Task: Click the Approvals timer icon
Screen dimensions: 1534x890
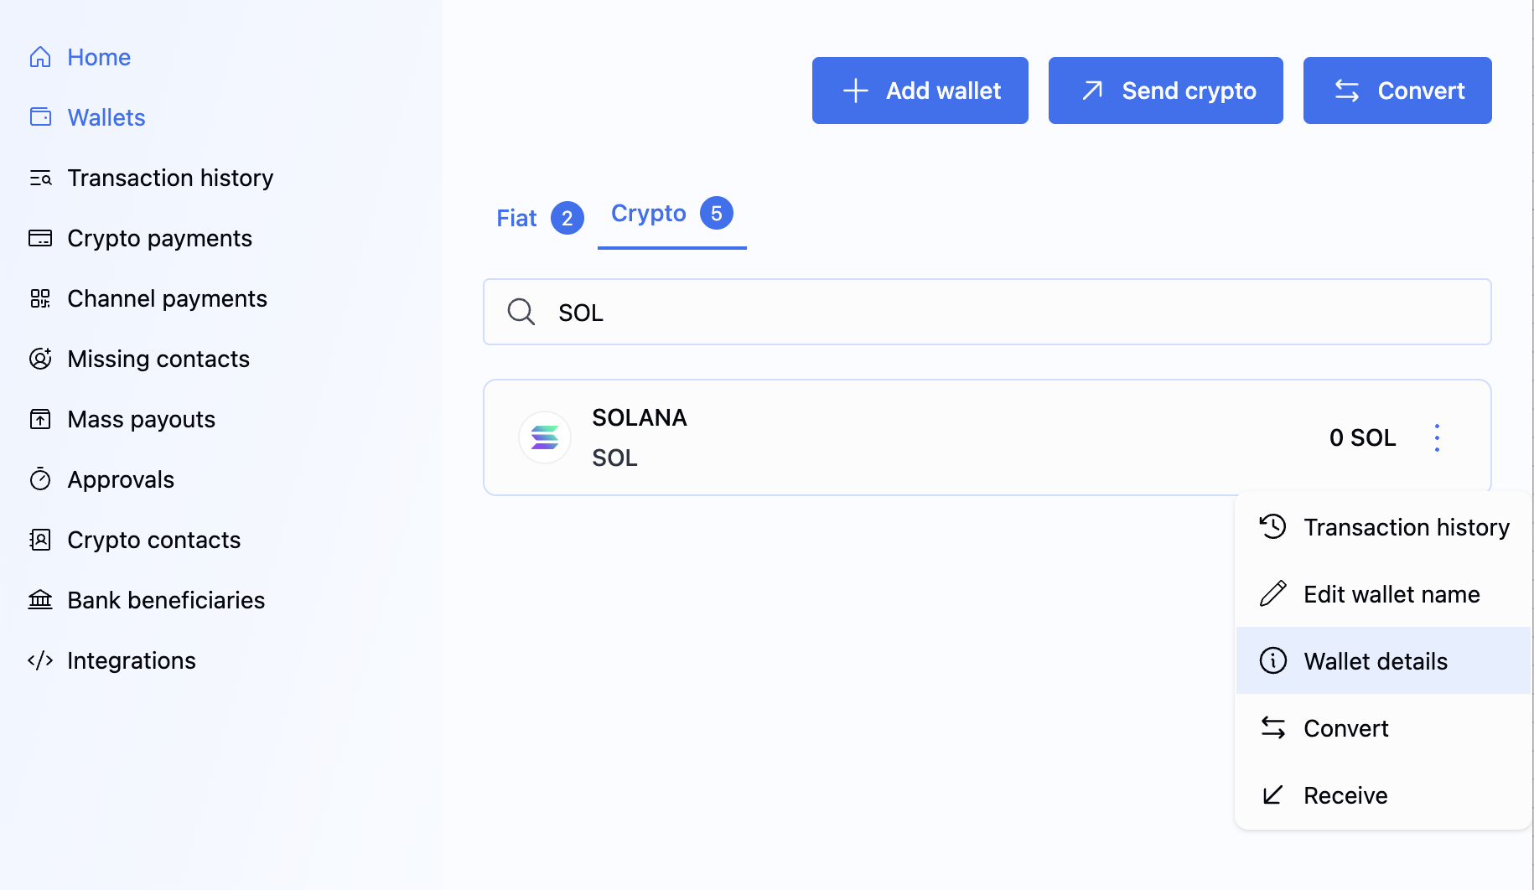Action: [x=40, y=479]
